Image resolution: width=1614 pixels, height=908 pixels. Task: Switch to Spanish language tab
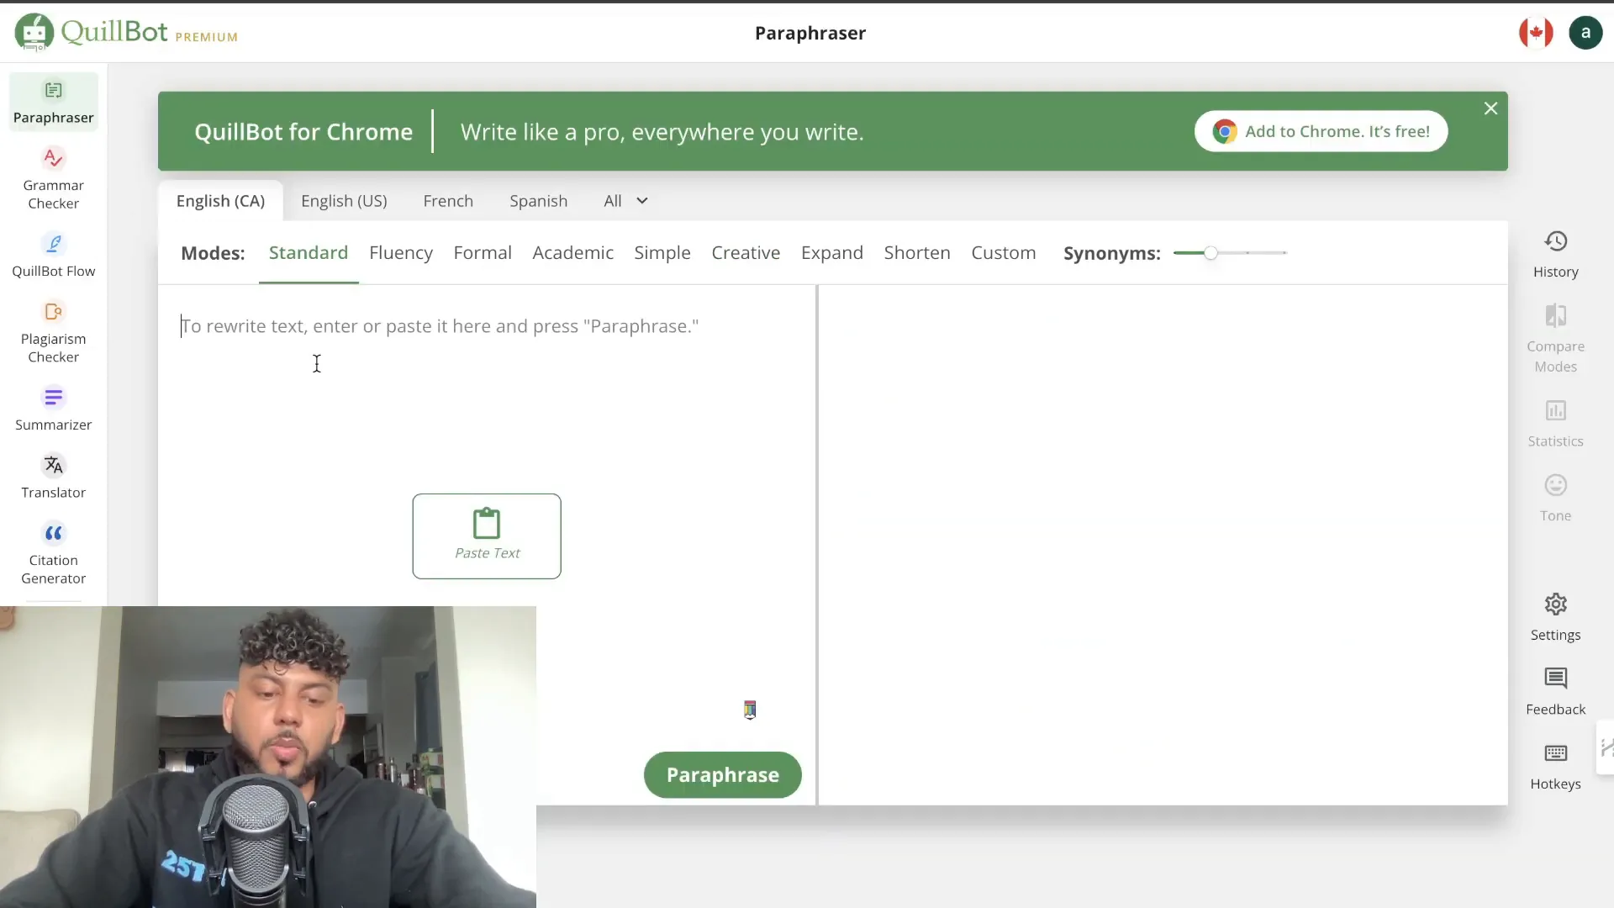pyautogui.click(x=539, y=199)
